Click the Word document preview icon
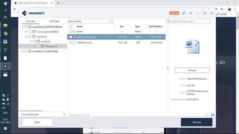Screen dimensions: 239x134 (192, 47)
